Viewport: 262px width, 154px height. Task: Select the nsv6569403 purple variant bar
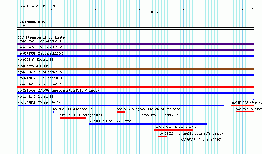click(135, 50)
